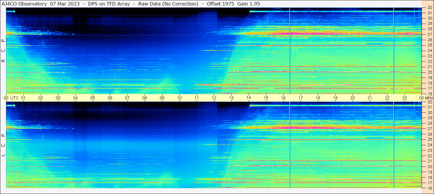Click the AJ4CO Observatory title text
434x194 pixels.
(x=24, y=4)
